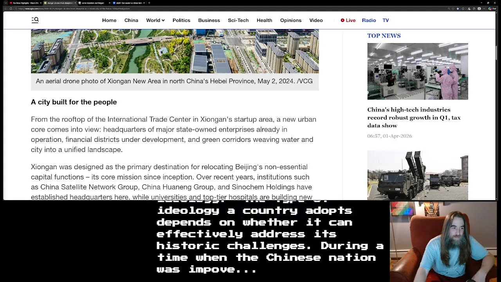
Task: Go to the Home section
Action: (109, 20)
